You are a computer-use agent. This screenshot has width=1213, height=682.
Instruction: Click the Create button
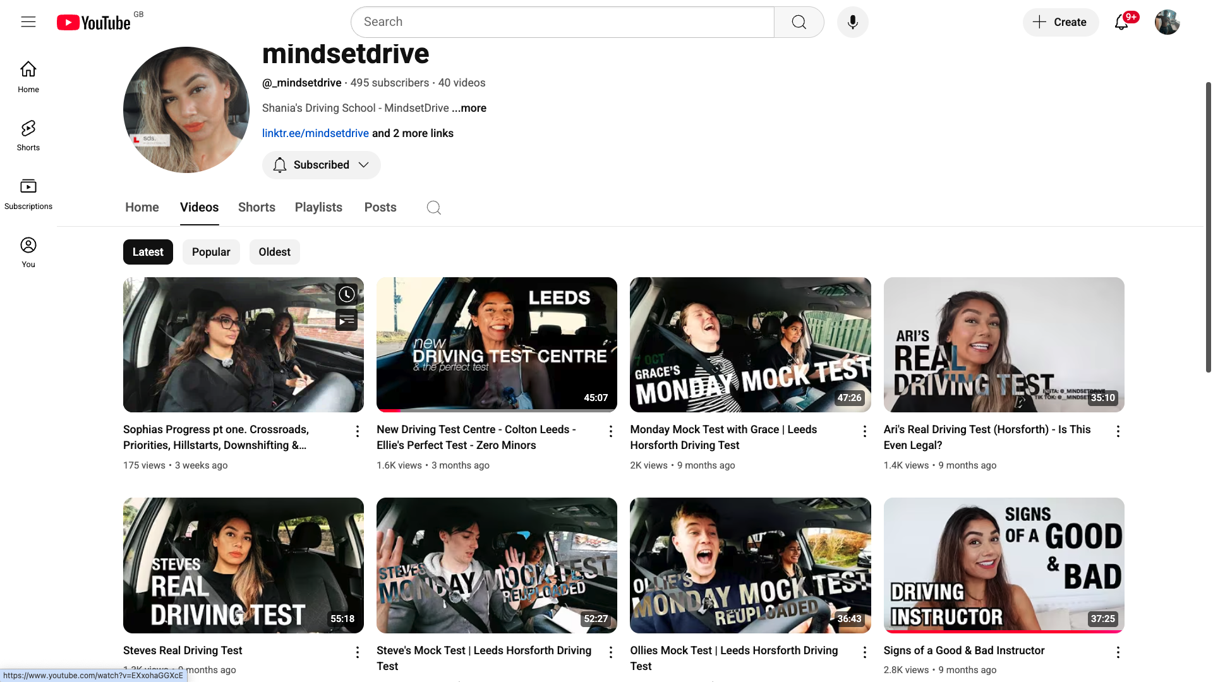pyautogui.click(x=1060, y=22)
